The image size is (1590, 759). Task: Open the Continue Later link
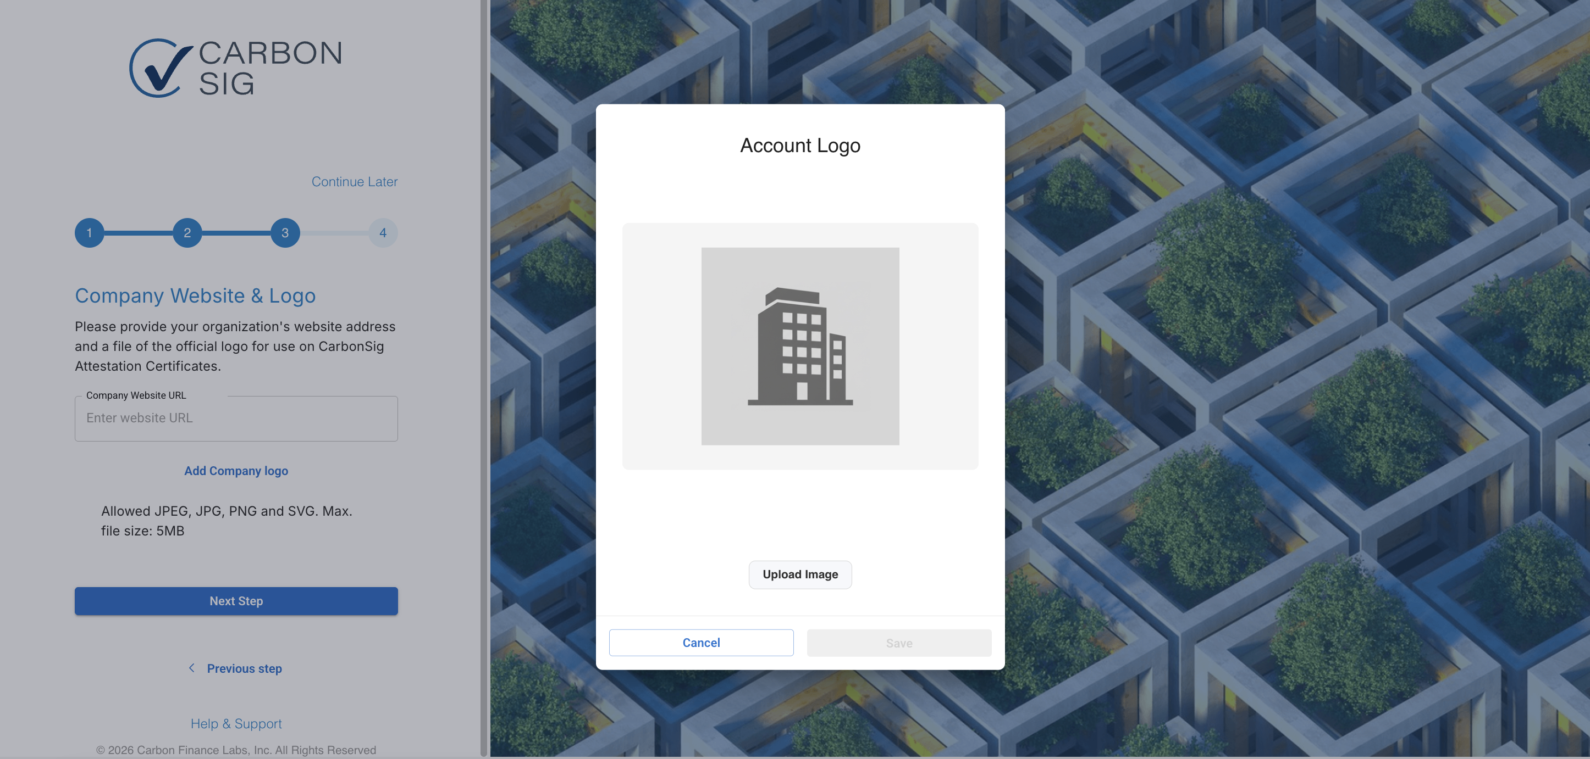coord(354,182)
